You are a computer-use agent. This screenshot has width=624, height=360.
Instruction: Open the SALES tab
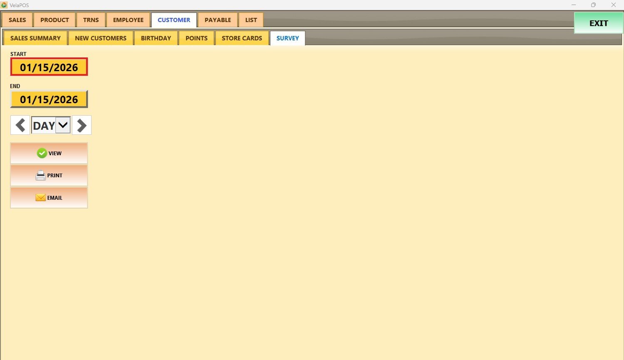[x=17, y=20]
